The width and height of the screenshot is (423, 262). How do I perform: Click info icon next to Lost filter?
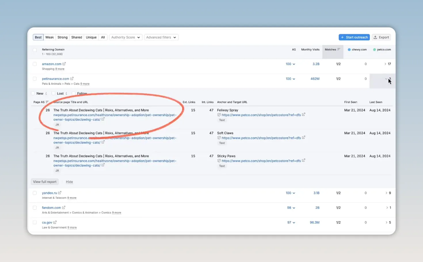[66, 94]
